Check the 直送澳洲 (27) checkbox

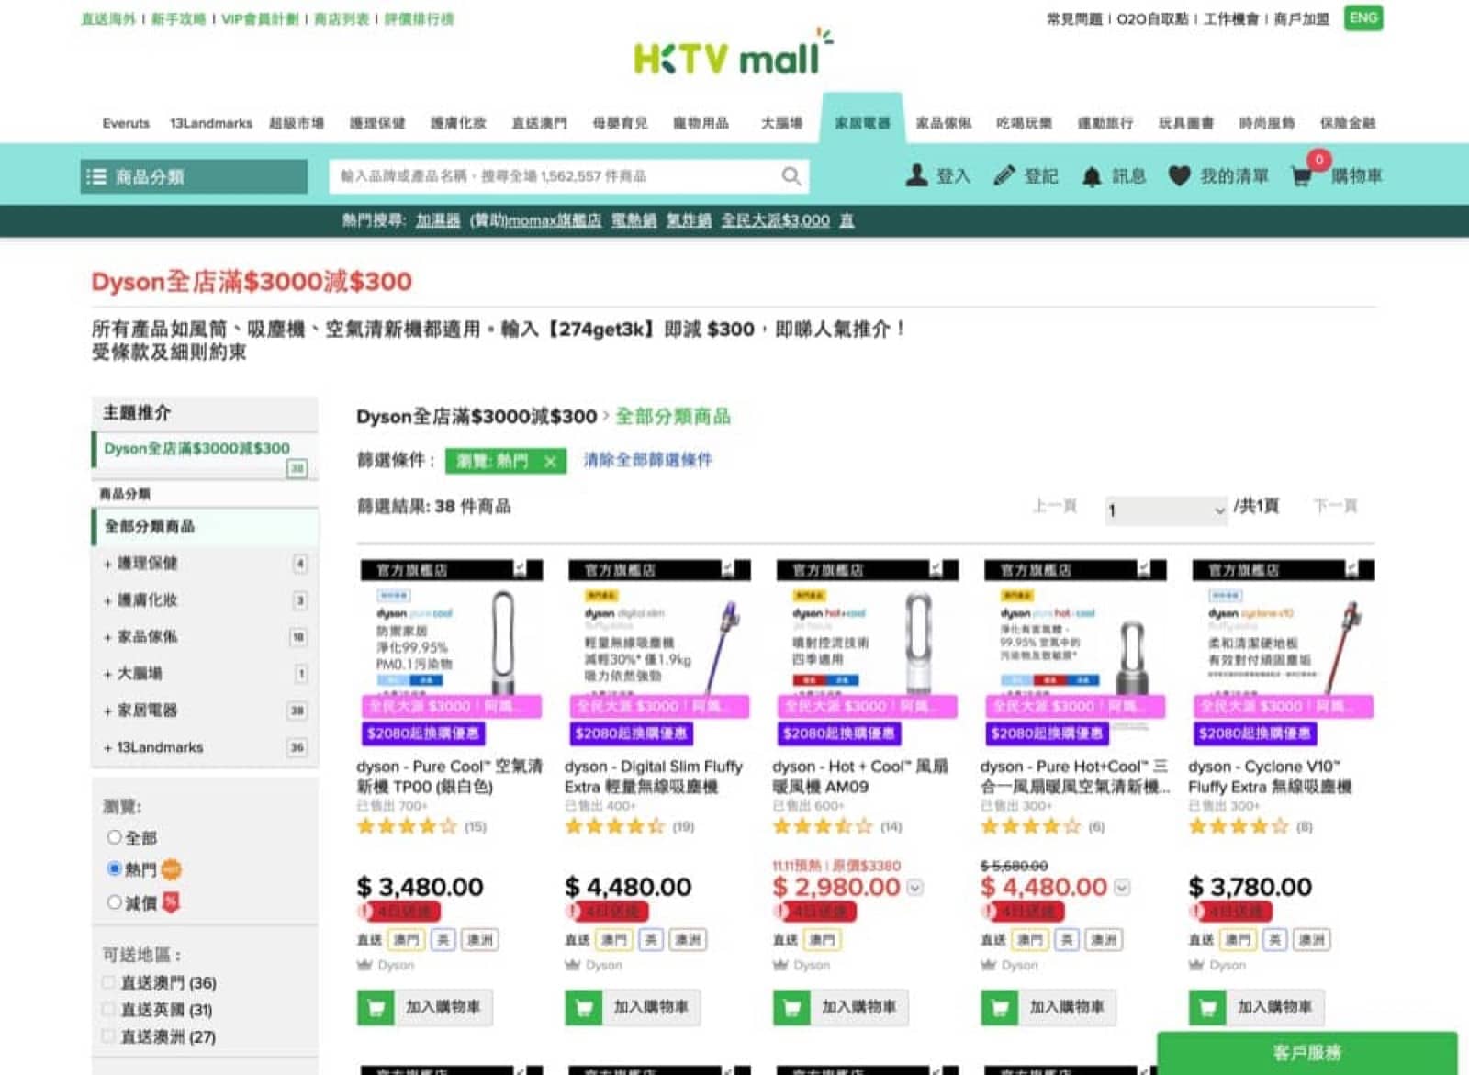coord(108,1036)
